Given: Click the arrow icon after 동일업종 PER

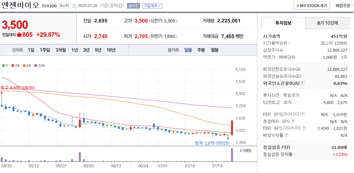Looking at the screenshot, I should (292, 147).
